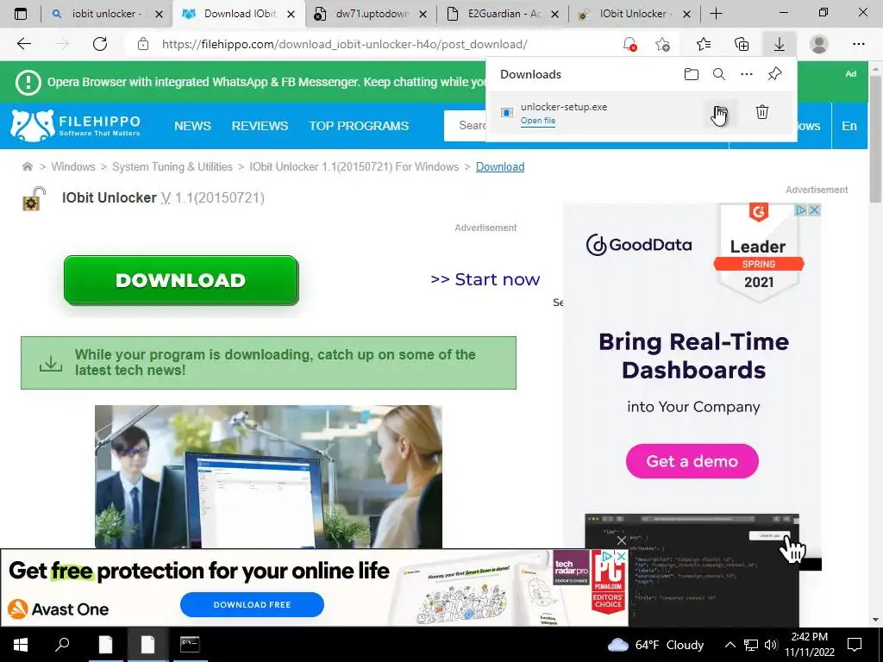This screenshot has height=662, width=883.
Task: Open Edge Settings and more menu
Action: pos(858,44)
